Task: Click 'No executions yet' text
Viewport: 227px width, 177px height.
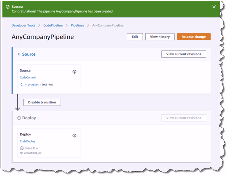Action: pyautogui.click(x=31, y=153)
